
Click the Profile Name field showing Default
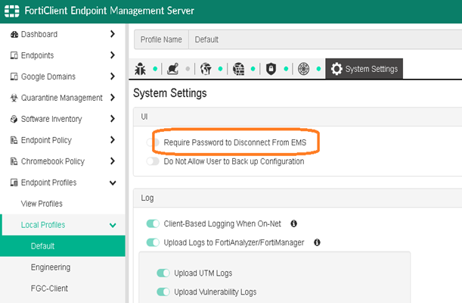(x=325, y=39)
